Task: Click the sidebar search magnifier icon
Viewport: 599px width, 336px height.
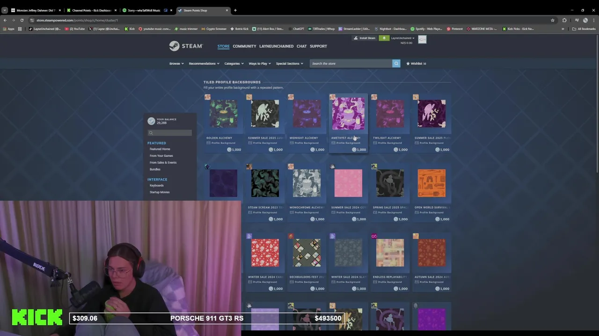Action: click(x=151, y=133)
